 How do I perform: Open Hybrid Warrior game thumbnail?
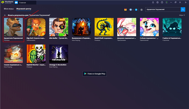pyautogui.click(x=36, y=54)
